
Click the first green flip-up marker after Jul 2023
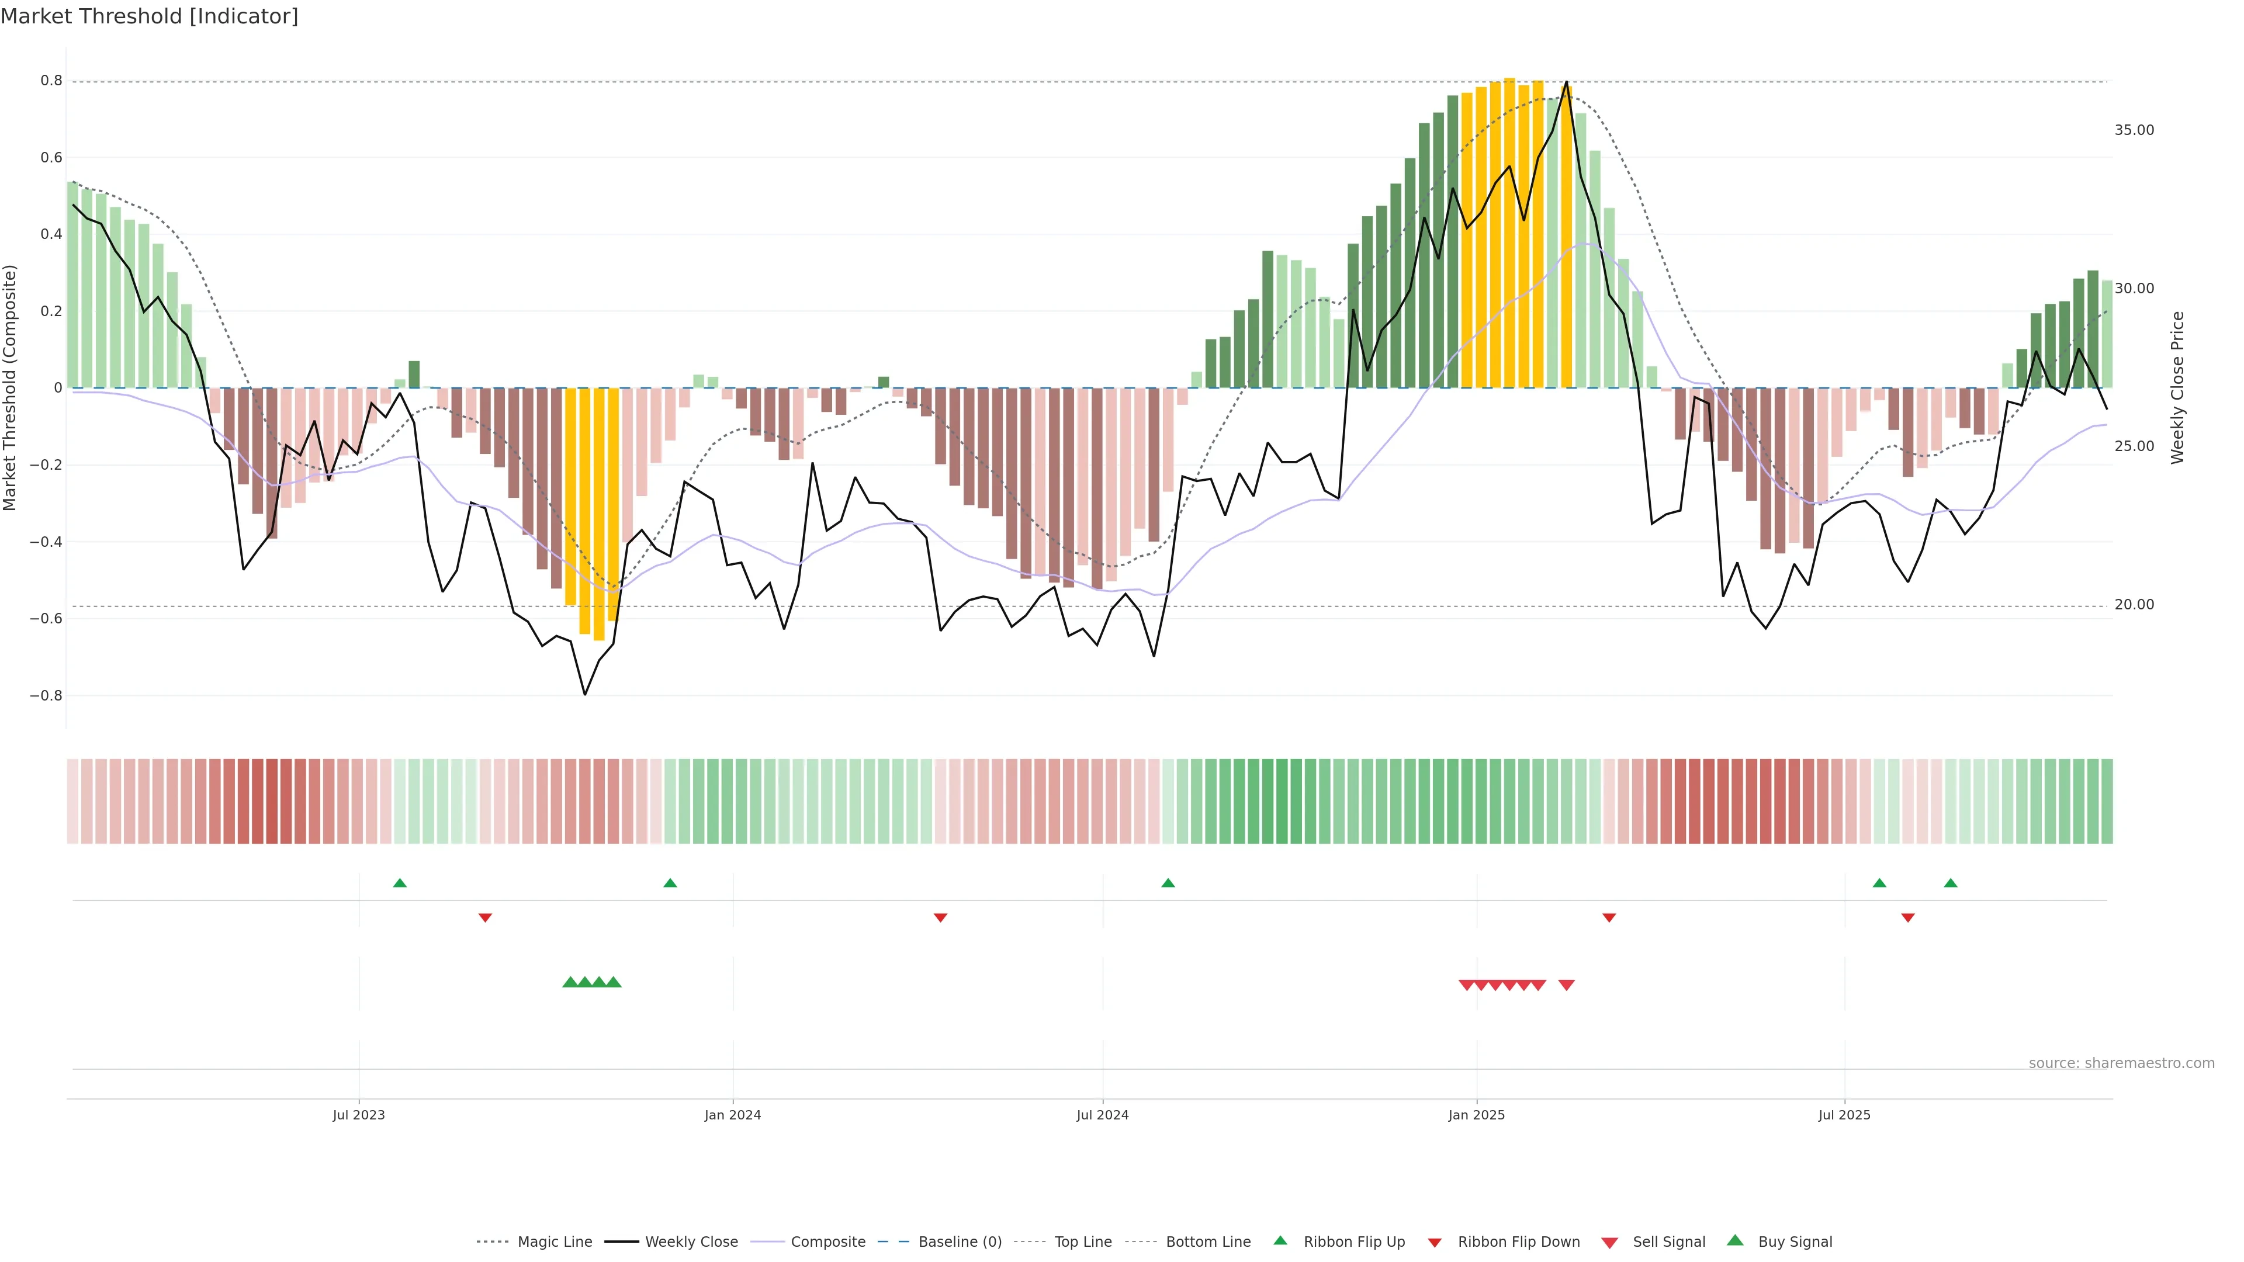pos(400,883)
